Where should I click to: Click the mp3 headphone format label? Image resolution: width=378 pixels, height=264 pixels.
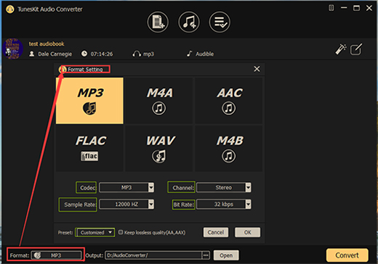(x=148, y=54)
